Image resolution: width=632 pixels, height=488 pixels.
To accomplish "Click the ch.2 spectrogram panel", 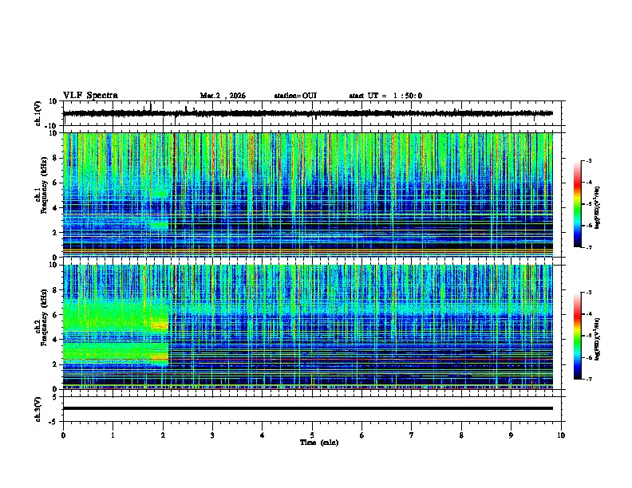I will coord(308,327).
